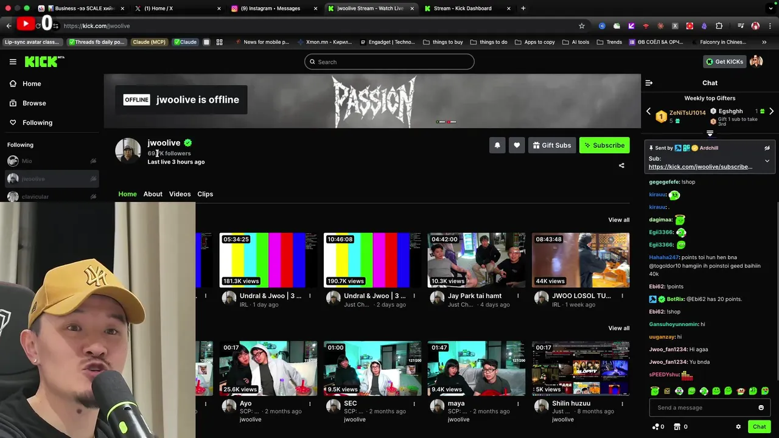Click the KICK logo
Image resolution: width=779 pixels, height=438 pixels.
click(44, 61)
